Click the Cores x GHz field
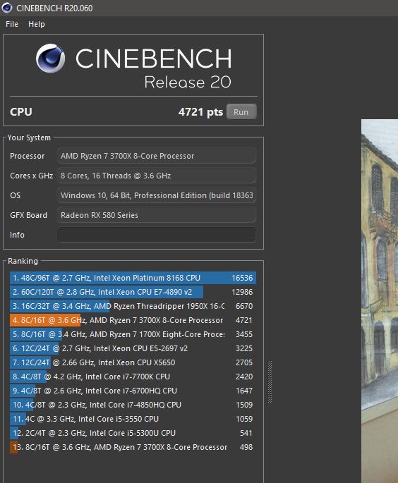Viewport: 398px width, 483px height. click(x=156, y=176)
